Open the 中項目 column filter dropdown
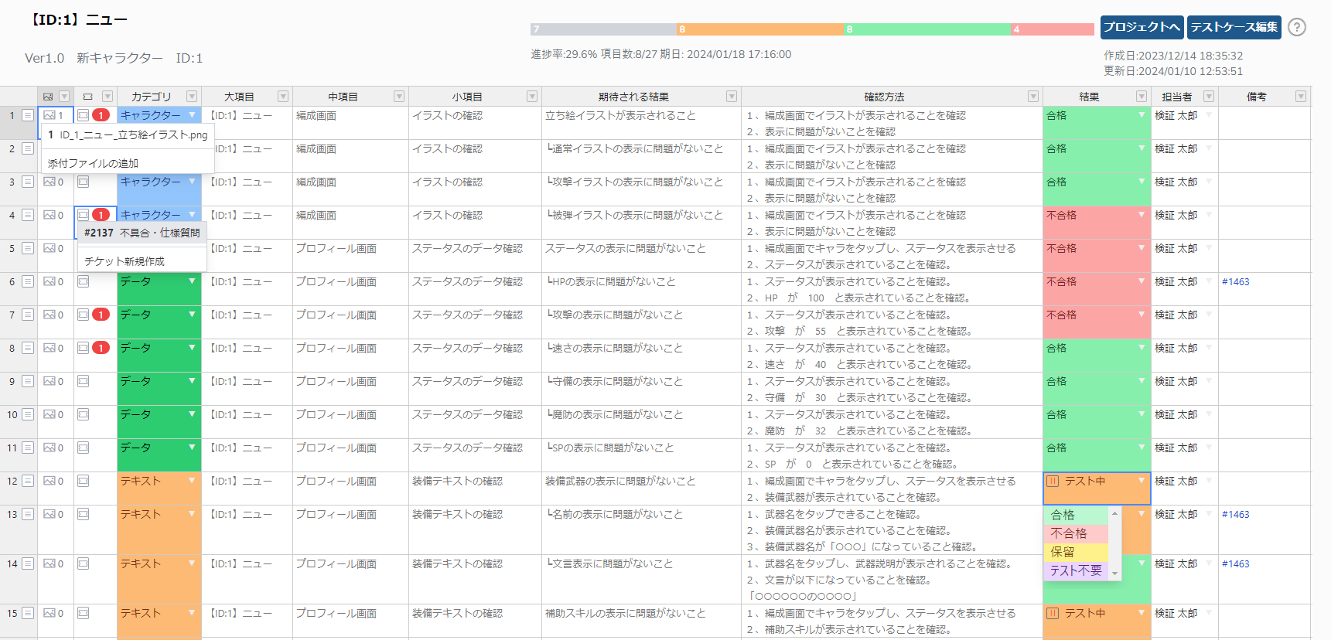The image size is (1331, 640). [x=399, y=97]
